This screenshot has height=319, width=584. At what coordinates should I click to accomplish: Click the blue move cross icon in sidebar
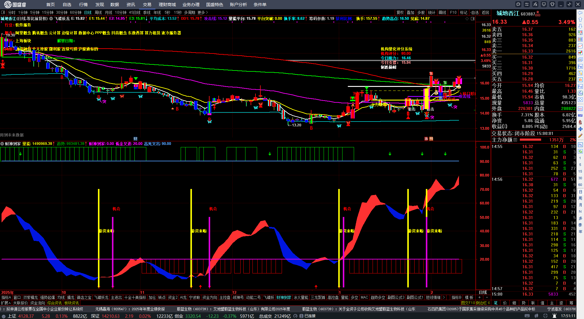point(580,129)
